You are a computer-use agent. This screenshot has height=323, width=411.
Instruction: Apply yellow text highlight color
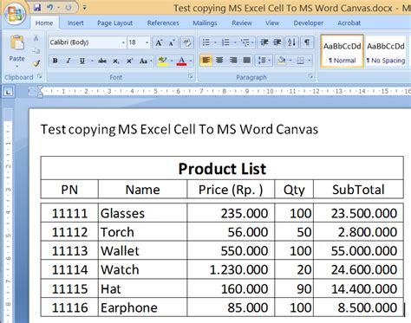(163, 61)
